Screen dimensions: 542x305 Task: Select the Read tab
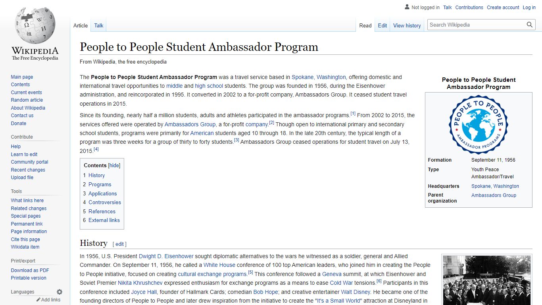click(365, 25)
